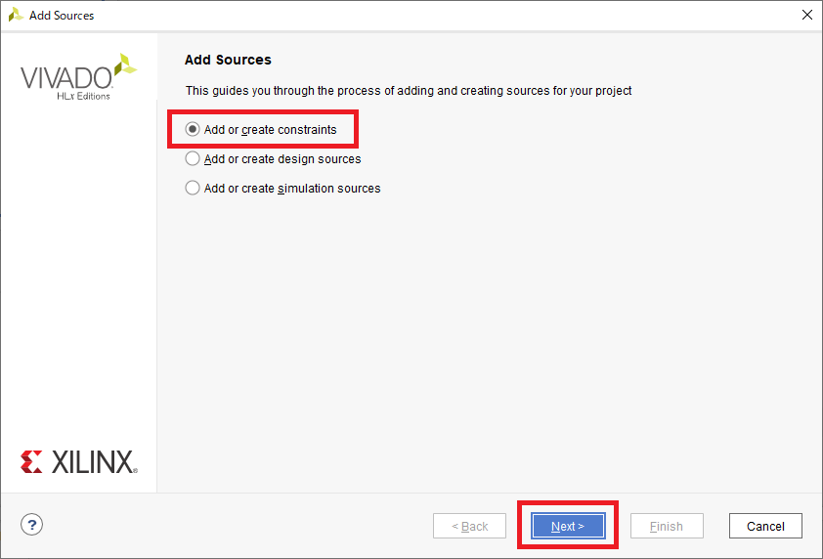The image size is (823, 559).
Task: Click the 'Add or create design sources' label text
Action: pyautogui.click(x=282, y=159)
